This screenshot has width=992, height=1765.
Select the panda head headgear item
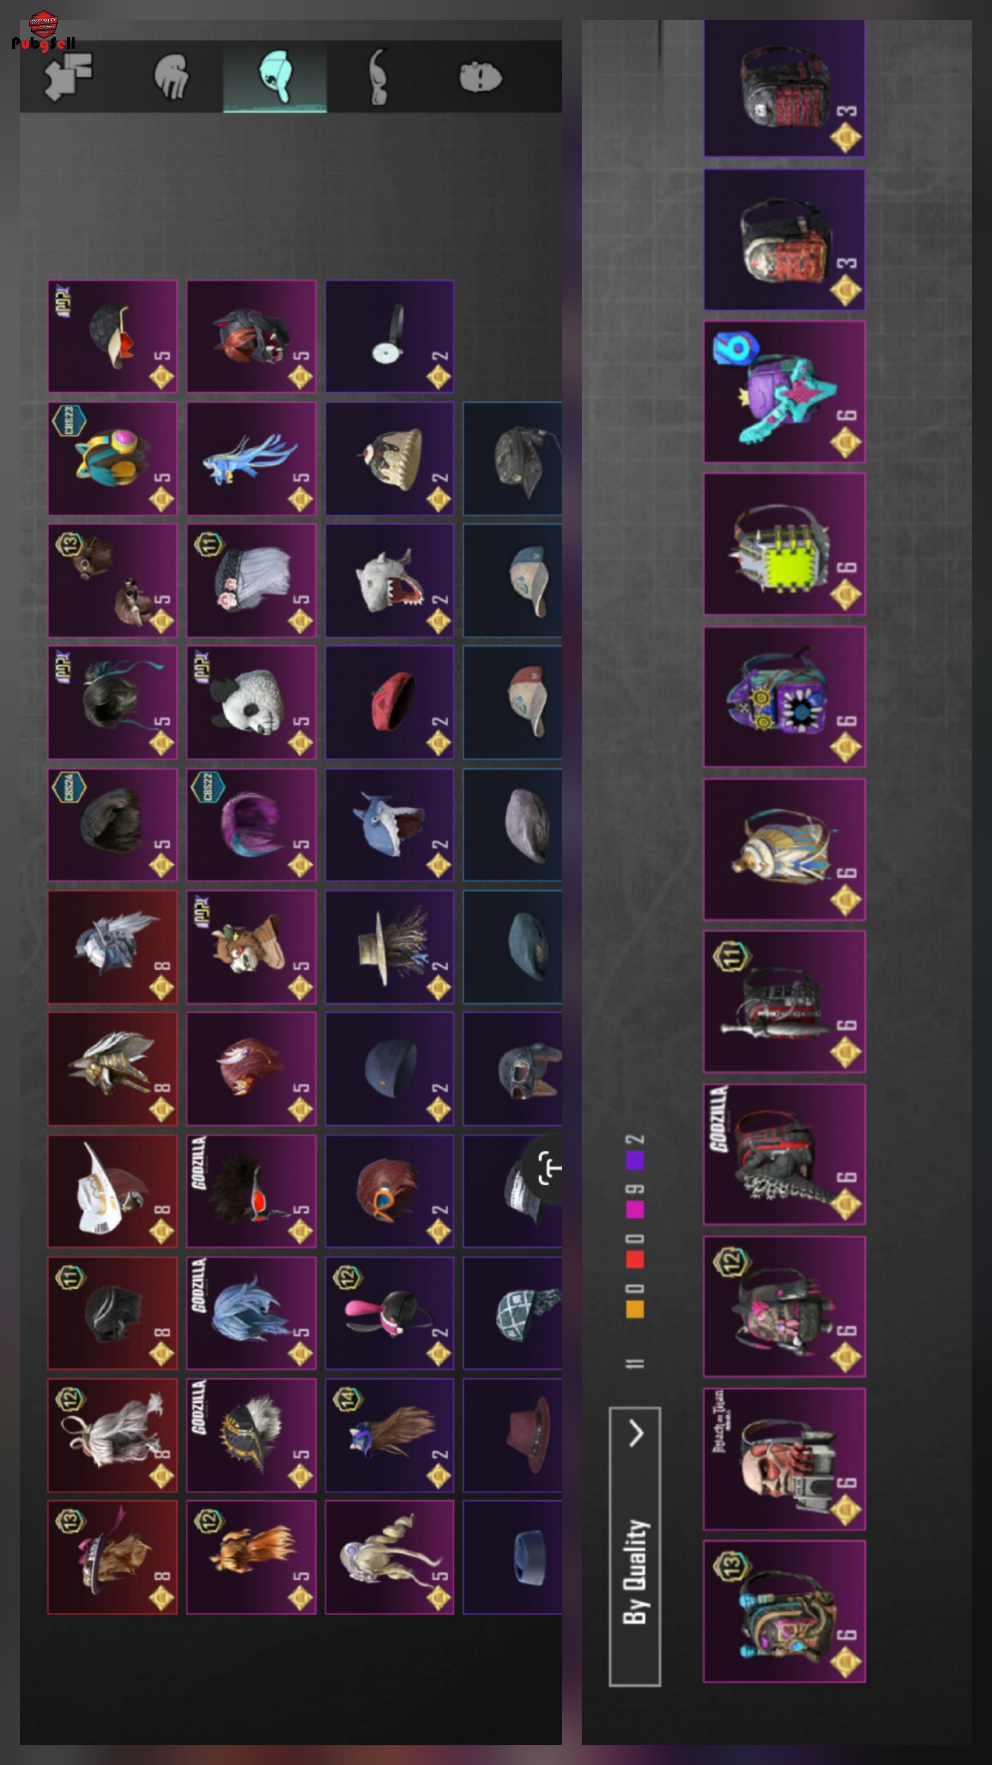251,701
